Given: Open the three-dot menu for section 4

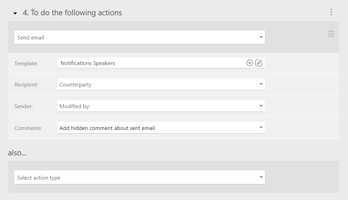Looking at the screenshot, I should click(x=331, y=12).
